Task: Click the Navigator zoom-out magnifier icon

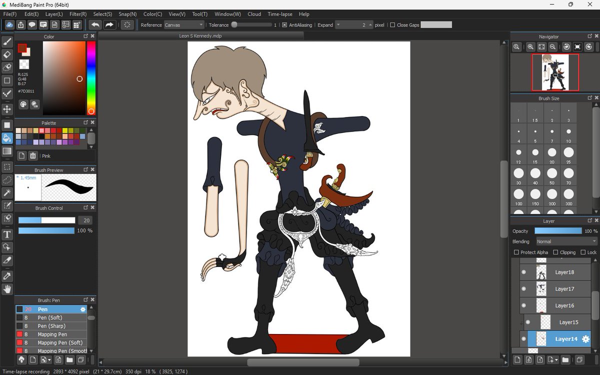Action: tap(552, 46)
